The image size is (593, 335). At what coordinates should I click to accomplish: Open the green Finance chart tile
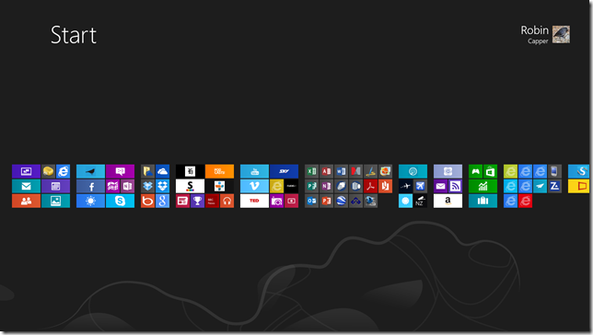tap(483, 186)
